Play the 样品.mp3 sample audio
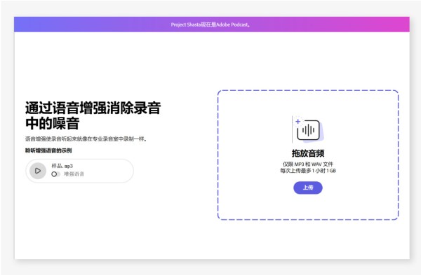The image size is (421, 275). coord(38,171)
